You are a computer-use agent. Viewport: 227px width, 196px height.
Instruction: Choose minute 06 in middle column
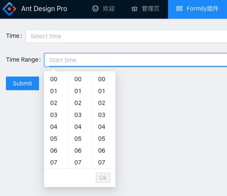coord(80,151)
